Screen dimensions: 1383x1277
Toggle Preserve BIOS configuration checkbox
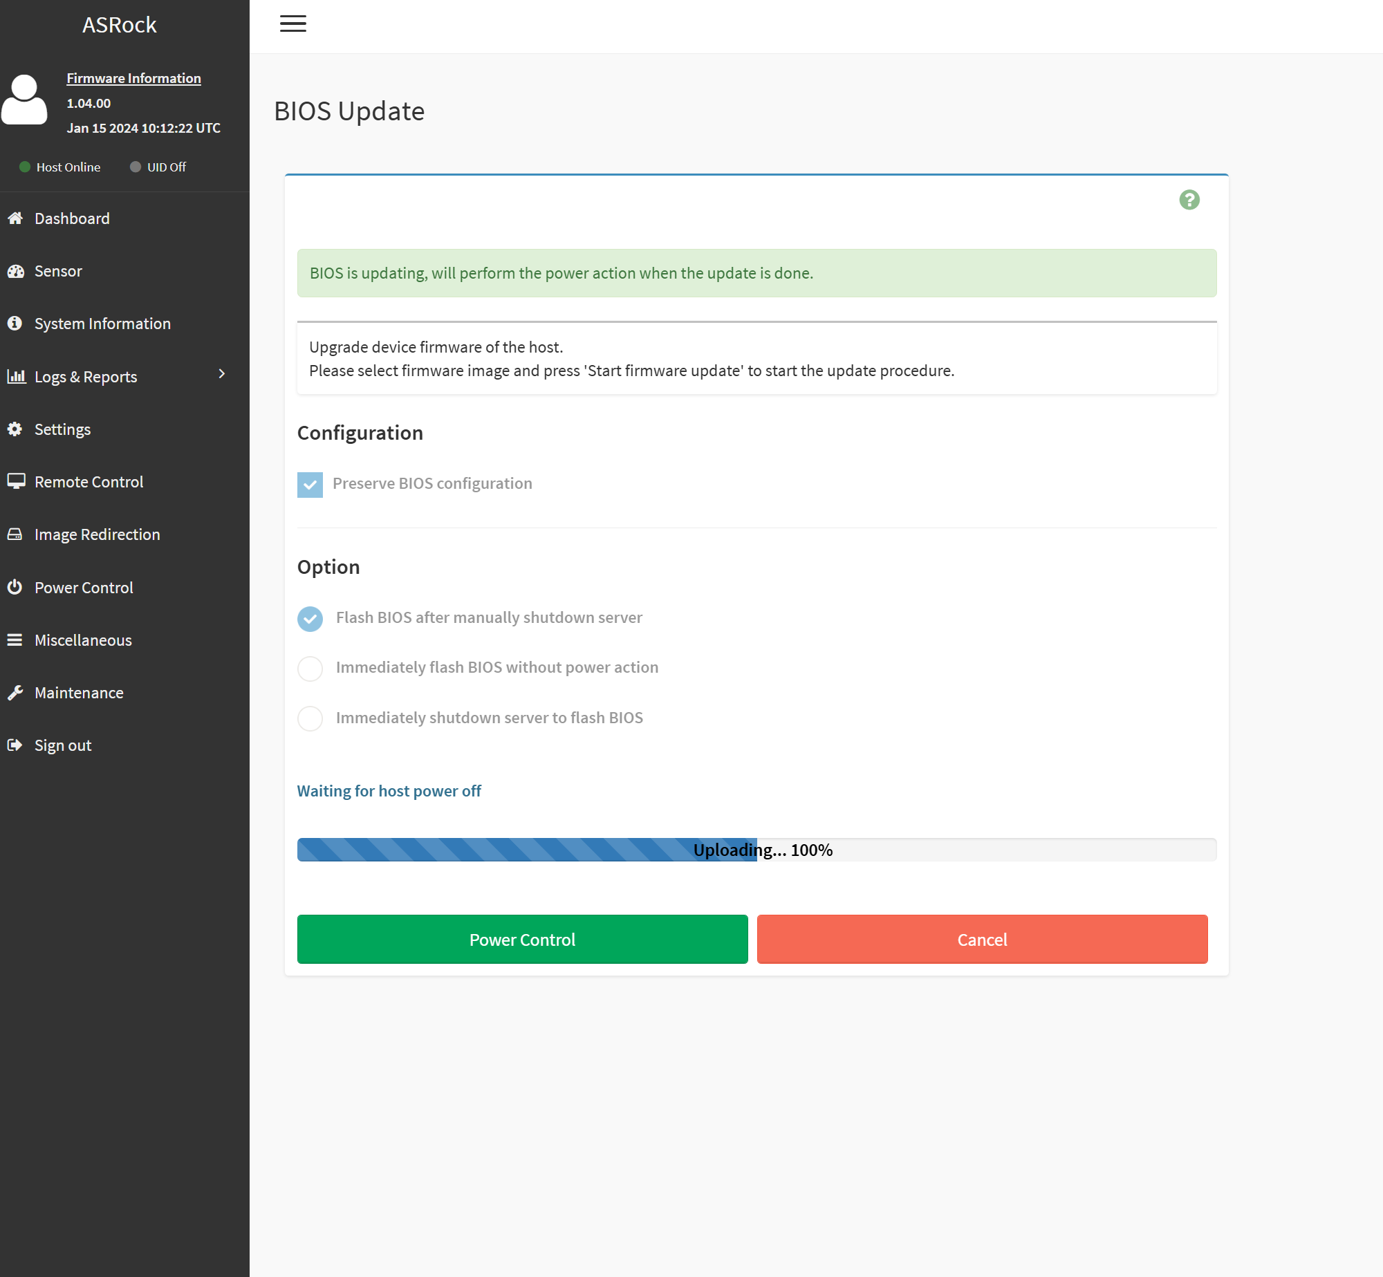(x=310, y=484)
